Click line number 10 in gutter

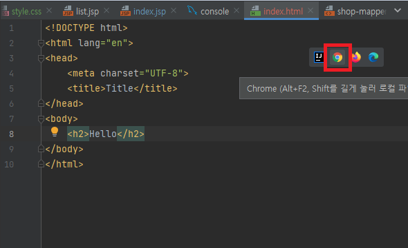click(x=9, y=164)
